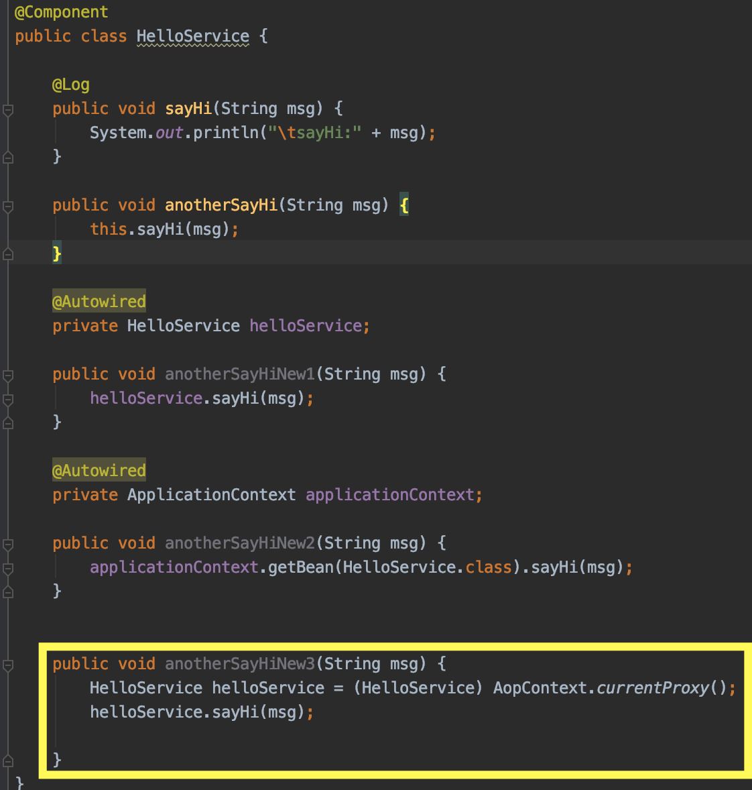Select the first @Autowired annotation
This screenshot has height=790, width=752.
click(99, 301)
